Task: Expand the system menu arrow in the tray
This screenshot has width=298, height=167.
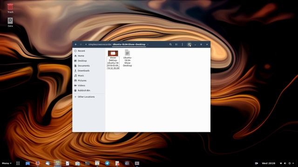Action: [293, 163]
